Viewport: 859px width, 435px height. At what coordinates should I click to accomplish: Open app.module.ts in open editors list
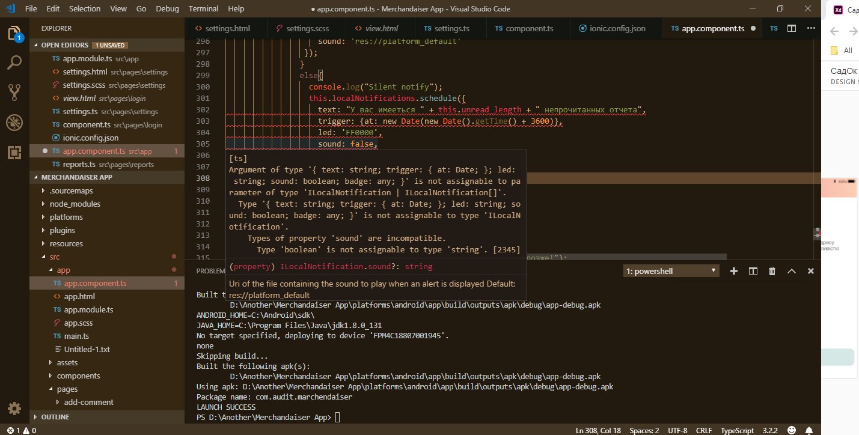107,58
